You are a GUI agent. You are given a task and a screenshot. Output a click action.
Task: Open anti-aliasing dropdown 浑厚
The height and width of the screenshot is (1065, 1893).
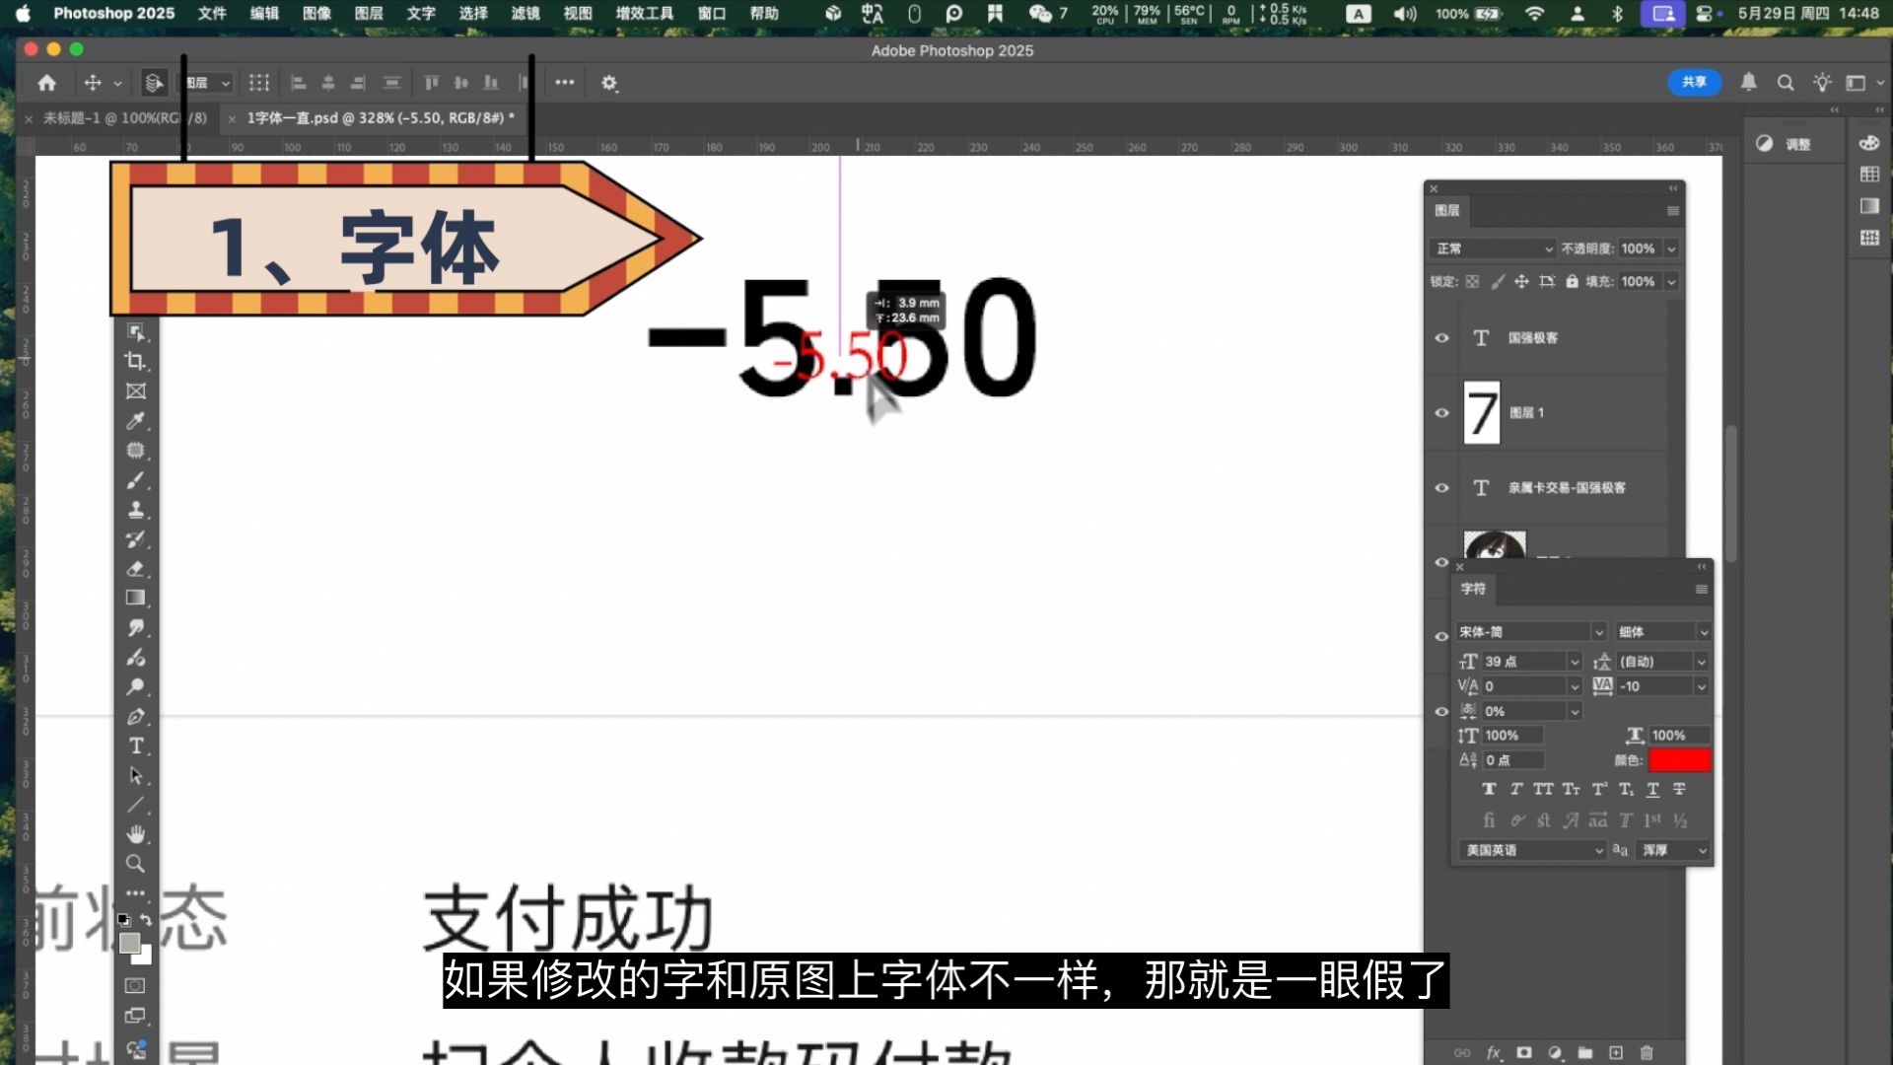point(1672,850)
